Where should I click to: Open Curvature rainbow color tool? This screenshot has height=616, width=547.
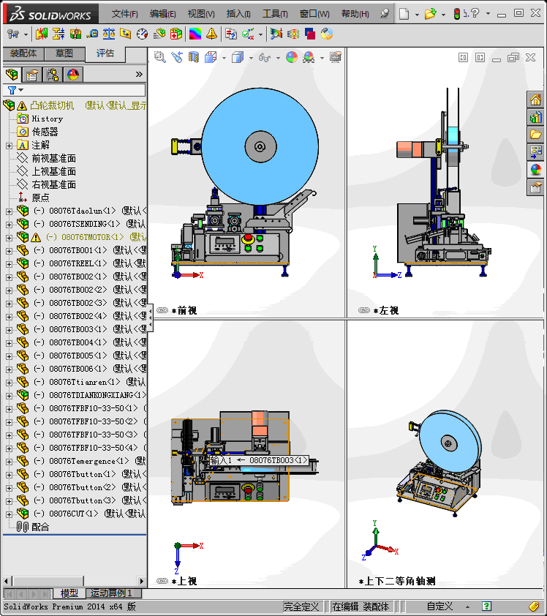click(x=195, y=34)
